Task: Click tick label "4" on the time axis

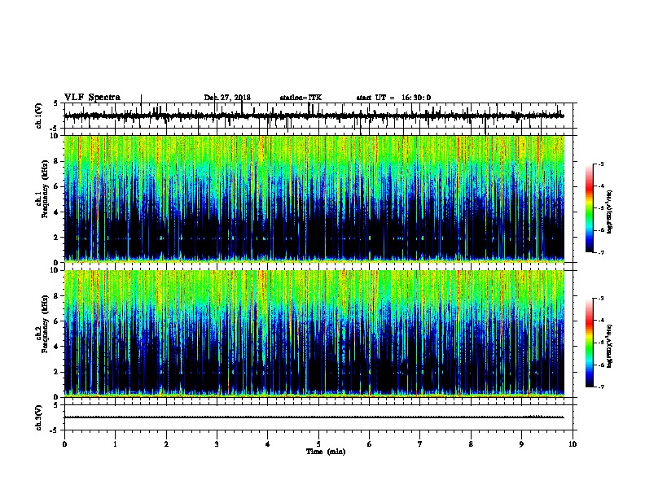Action: [x=268, y=444]
